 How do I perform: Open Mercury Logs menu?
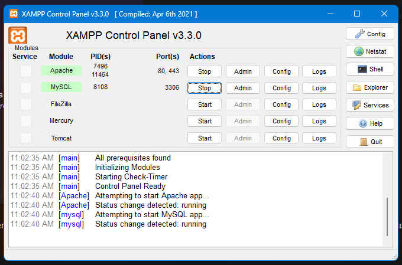pyautogui.click(x=319, y=121)
